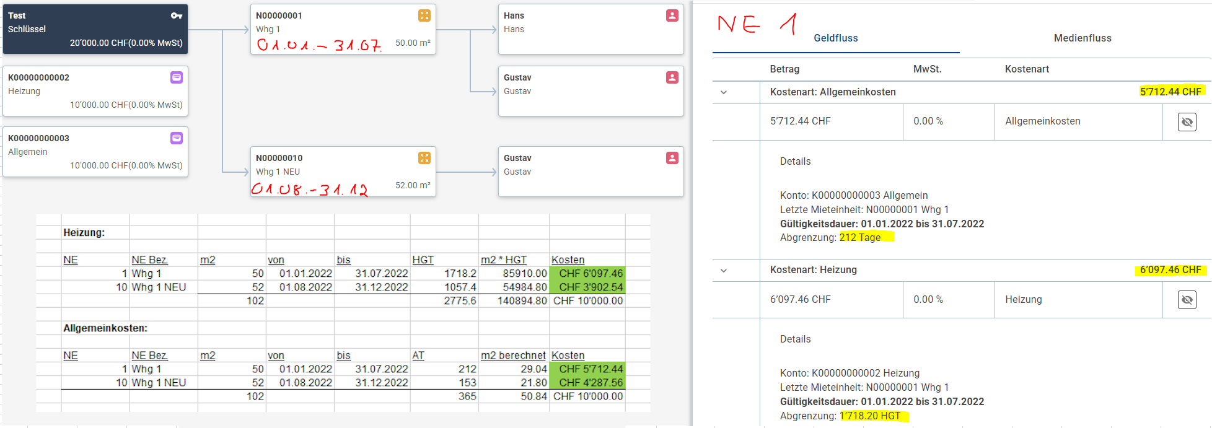
Task: Collapse the Kostenart: Allgemeinkosten section
Action: click(x=724, y=92)
